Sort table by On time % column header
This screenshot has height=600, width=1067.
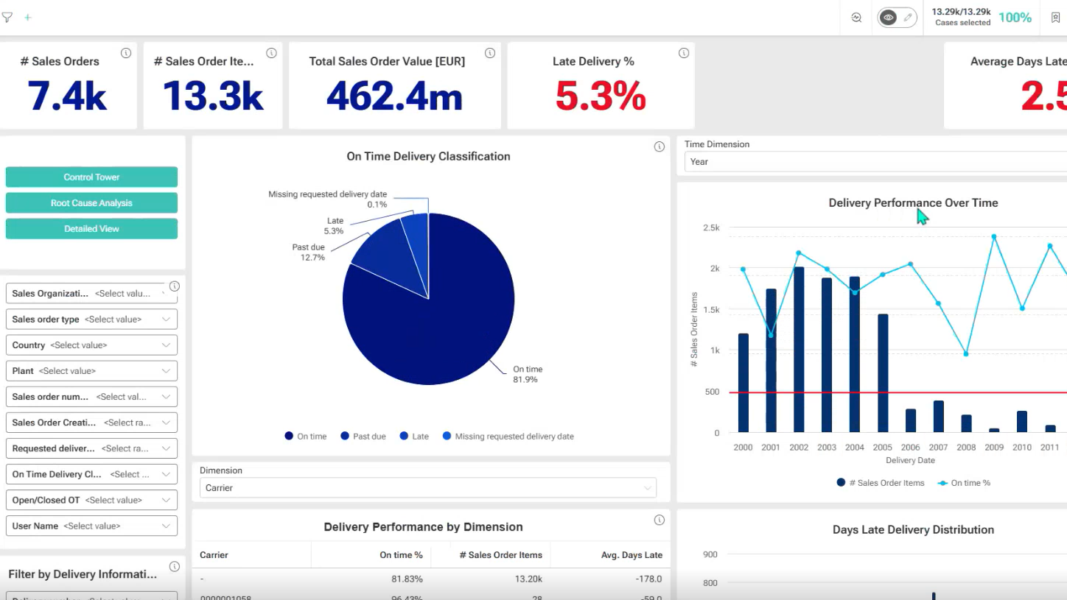coord(401,555)
